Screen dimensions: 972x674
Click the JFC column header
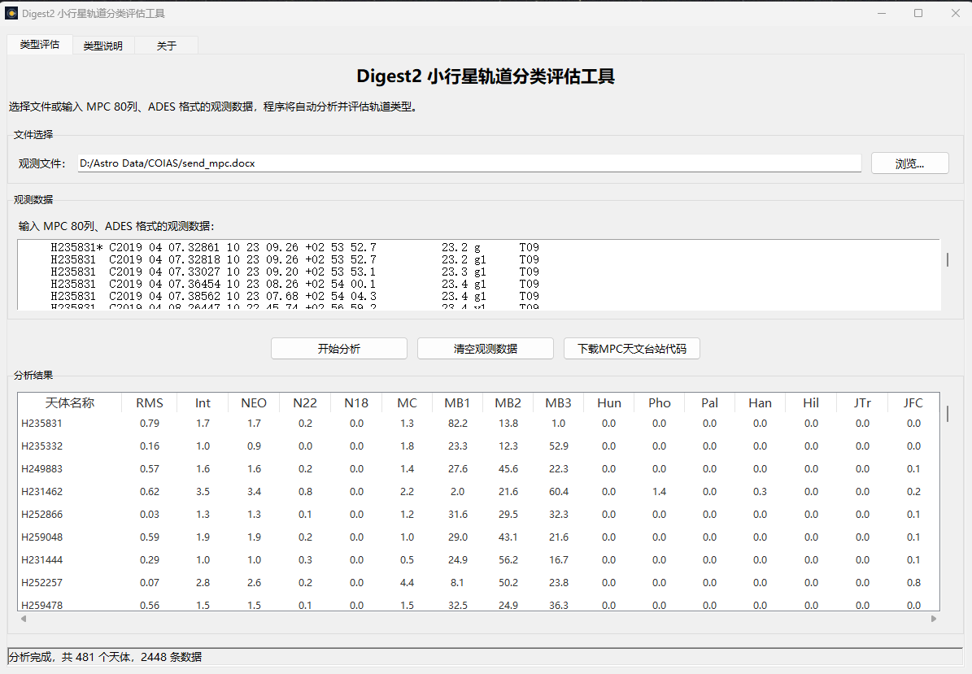(913, 402)
